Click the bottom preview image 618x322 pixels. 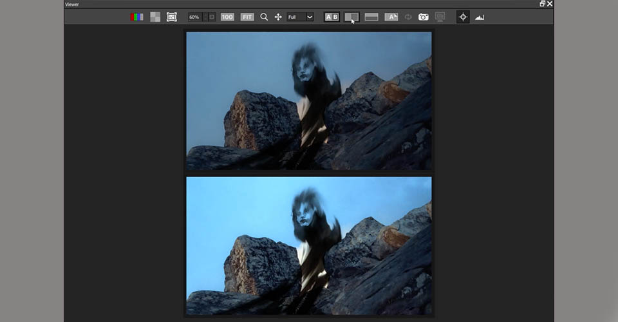(x=309, y=246)
